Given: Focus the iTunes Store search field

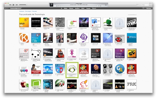Looking at the screenshot, I should point(143,5).
